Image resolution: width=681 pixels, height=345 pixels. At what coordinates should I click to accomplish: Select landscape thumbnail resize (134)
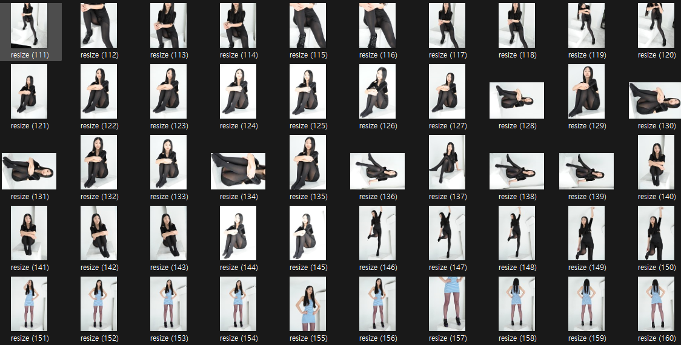238,171
